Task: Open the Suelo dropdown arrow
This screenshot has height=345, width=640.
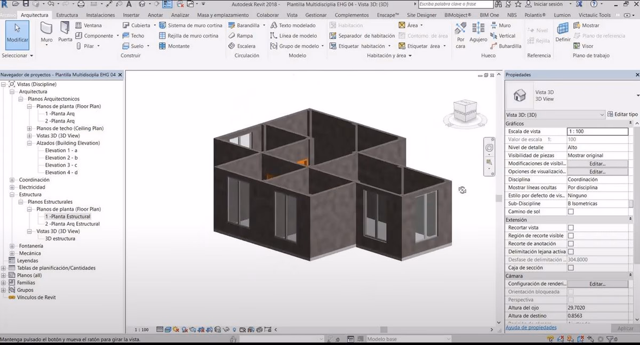Action: (x=148, y=46)
